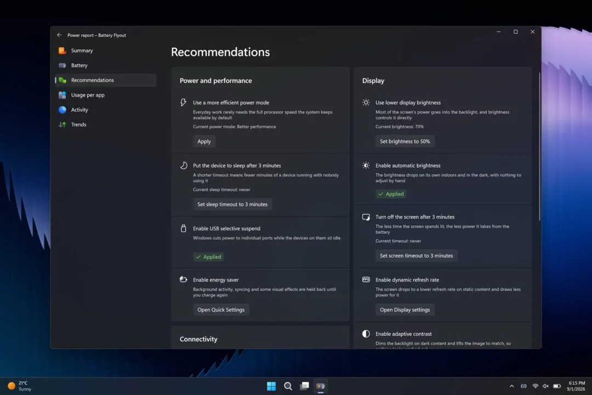Click the Display section heading
Viewport: 592px width, 395px height.
tap(373, 81)
